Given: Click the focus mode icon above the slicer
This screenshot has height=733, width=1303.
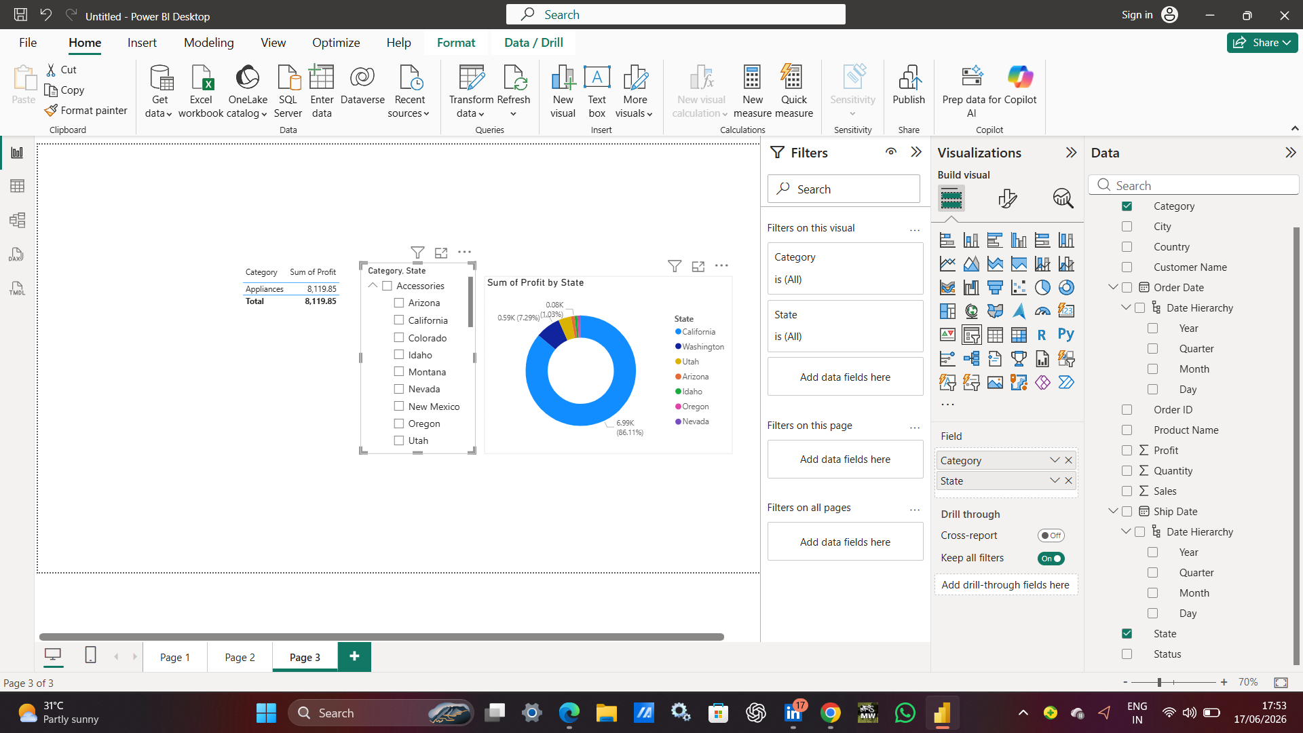Looking at the screenshot, I should pos(441,252).
